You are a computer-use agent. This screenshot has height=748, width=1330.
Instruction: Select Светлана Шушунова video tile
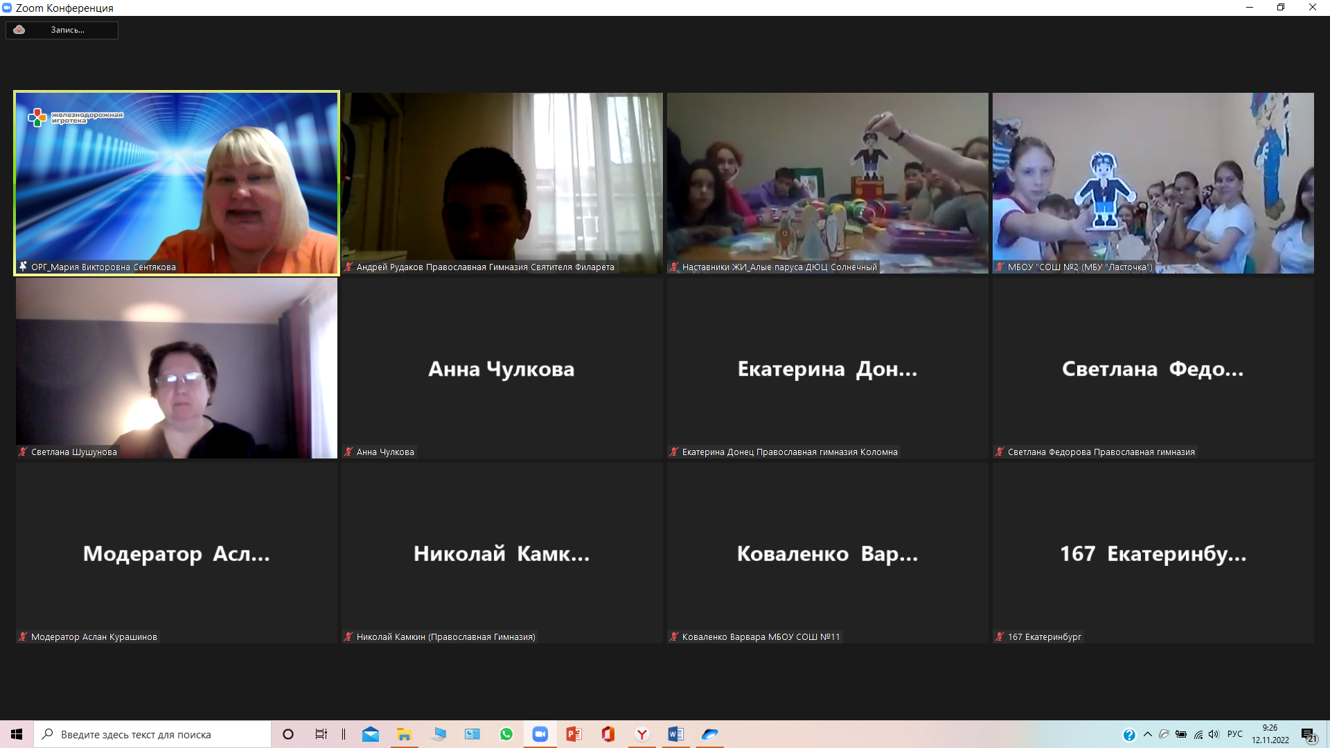coord(177,368)
